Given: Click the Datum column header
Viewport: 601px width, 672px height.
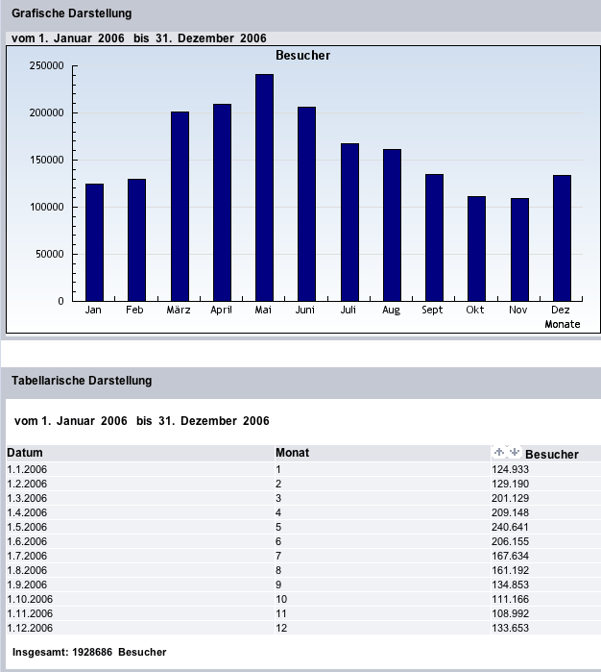Looking at the screenshot, I should (25, 453).
